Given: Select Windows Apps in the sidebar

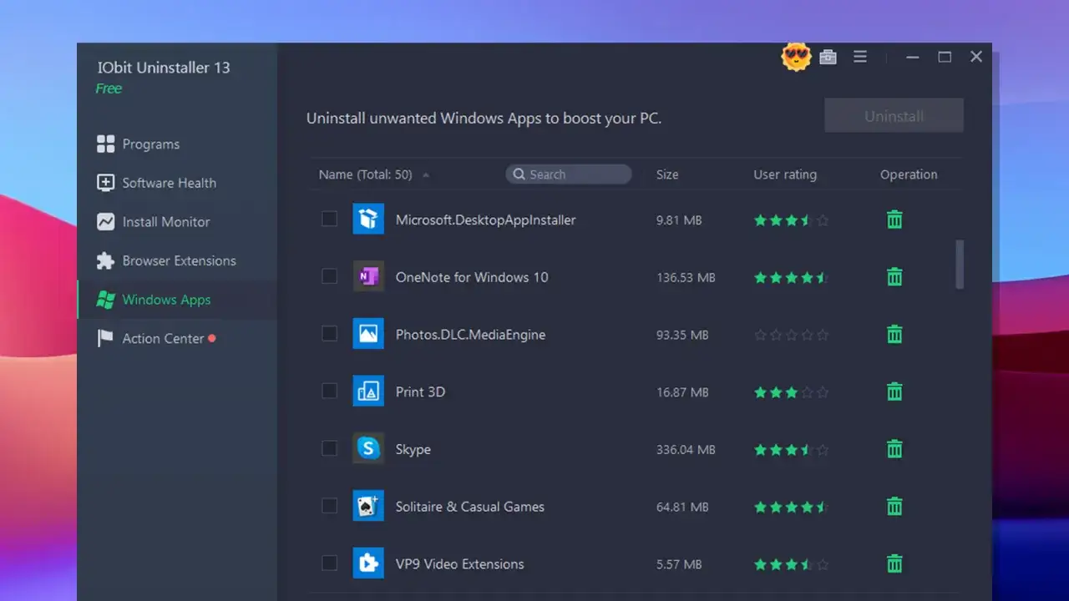Looking at the screenshot, I should point(177,300).
